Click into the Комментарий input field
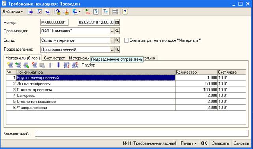 point(141,134)
